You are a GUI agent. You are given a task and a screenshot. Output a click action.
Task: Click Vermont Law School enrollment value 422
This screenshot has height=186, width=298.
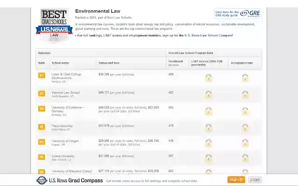[171, 93]
